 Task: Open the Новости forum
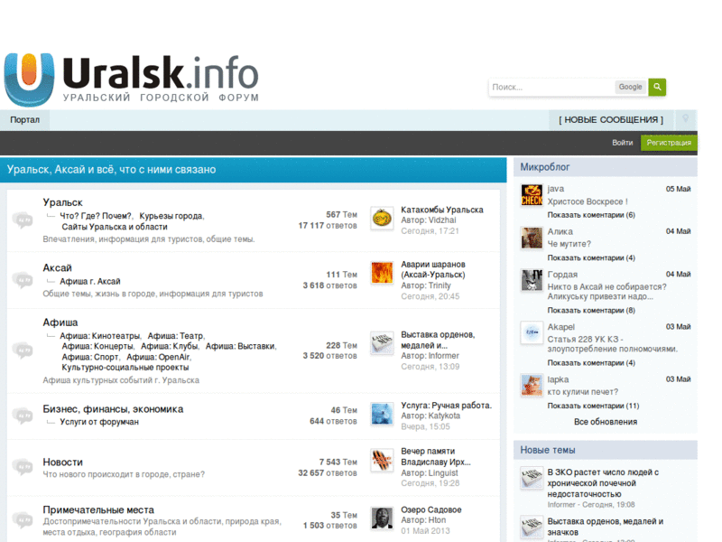point(62,462)
